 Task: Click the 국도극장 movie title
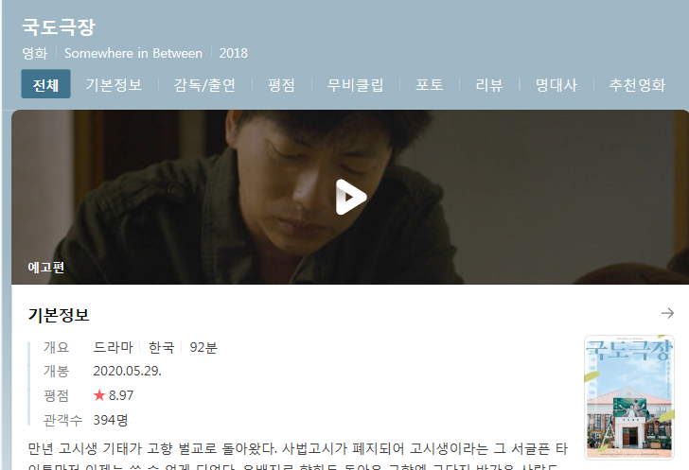59,26
